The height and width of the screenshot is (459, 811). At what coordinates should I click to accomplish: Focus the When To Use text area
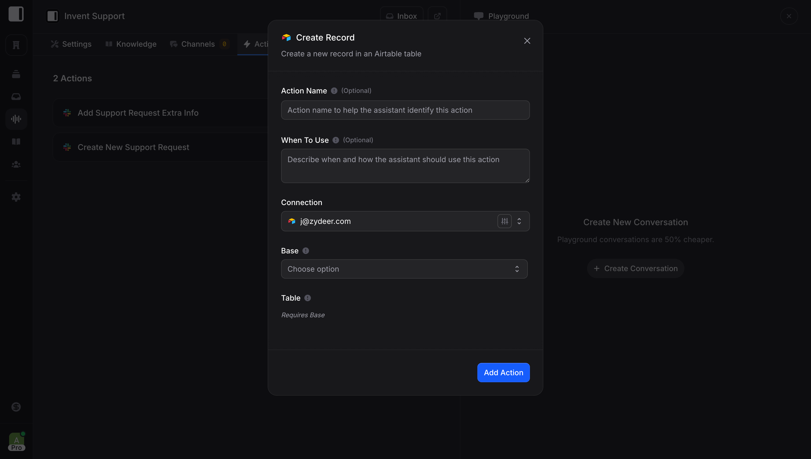(405, 166)
